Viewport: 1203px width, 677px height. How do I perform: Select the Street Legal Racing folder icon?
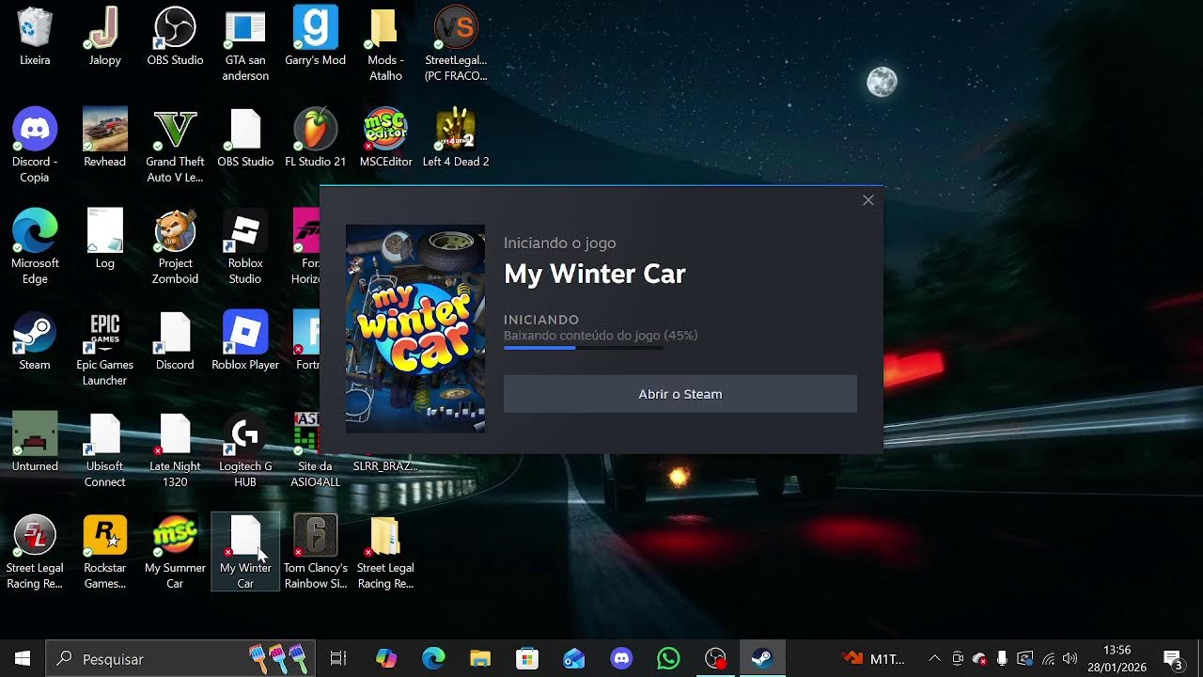pyautogui.click(x=385, y=552)
